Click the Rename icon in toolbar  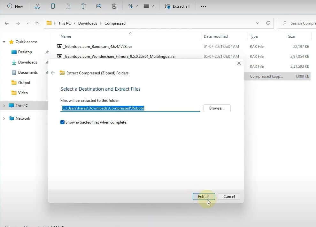coord(83,6)
